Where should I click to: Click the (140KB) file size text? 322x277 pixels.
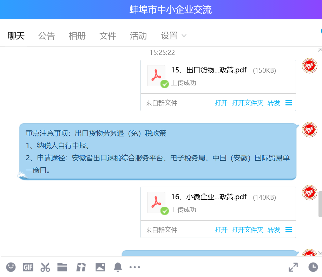coord(264,197)
